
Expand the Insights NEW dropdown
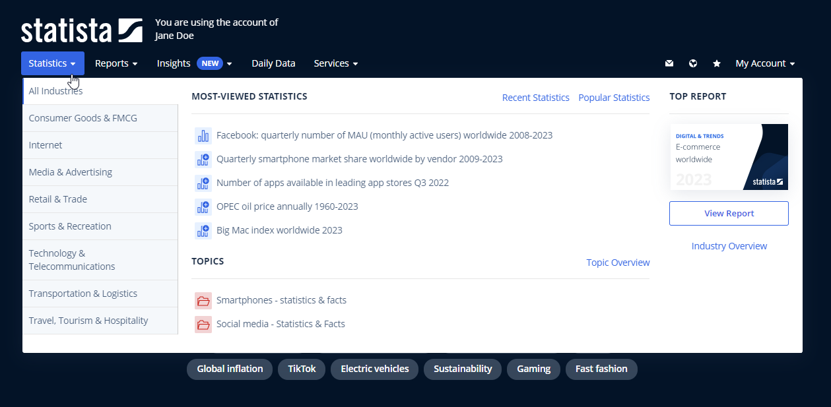point(195,63)
